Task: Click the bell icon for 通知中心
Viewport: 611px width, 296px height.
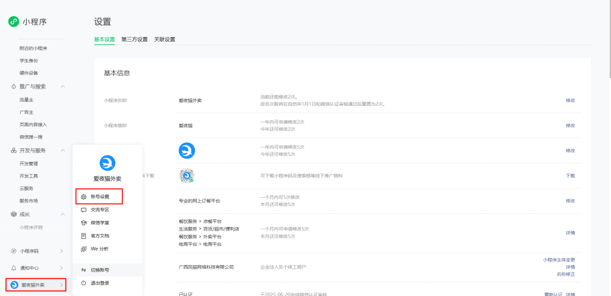Action: coord(14,268)
